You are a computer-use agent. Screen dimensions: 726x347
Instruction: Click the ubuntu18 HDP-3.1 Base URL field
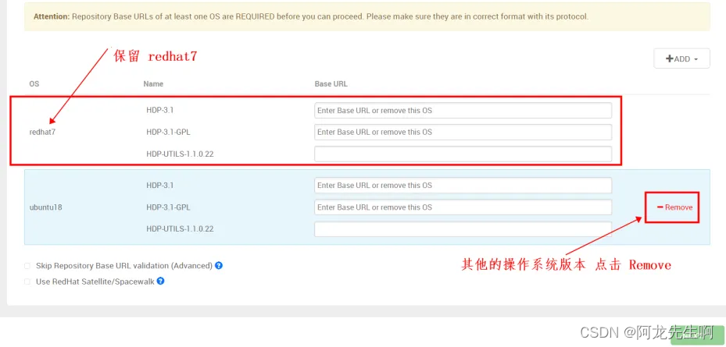pyautogui.click(x=463, y=186)
